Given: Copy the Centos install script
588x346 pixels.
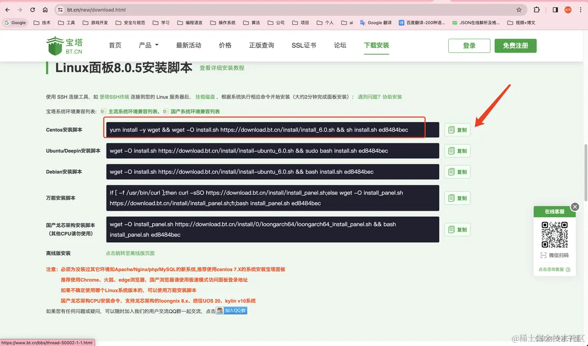Looking at the screenshot, I should pos(458,130).
